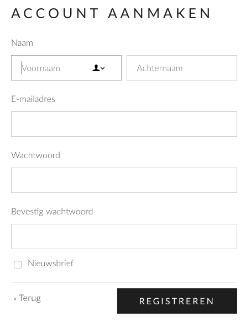
Task: Click the blinking text cursor in Voornaam
Action: pos(22,68)
